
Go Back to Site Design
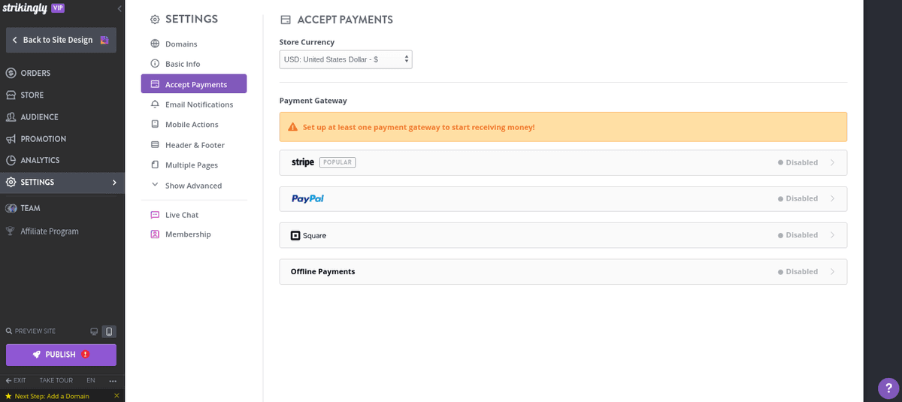tap(61, 40)
